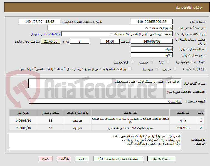Click the buyer name field شهرداری صفادشت
Viewport: 210px width, 166px height.
[x=110, y=28]
